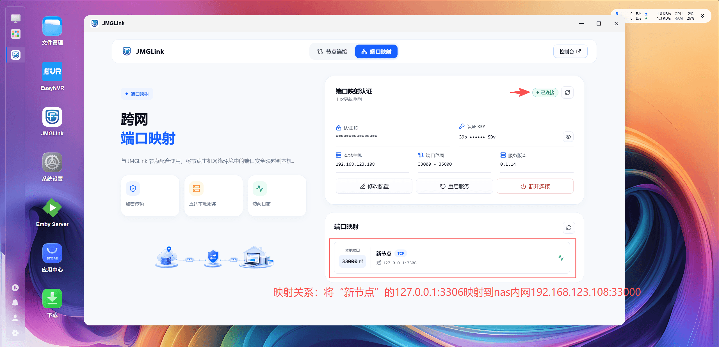Open local port 33000 link
This screenshot has width=719, height=347.
click(352, 262)
